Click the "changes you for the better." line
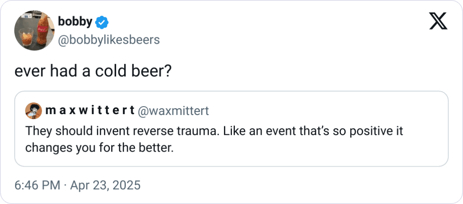The width and height of the screenshot is (463, 204). click(99, 147)
